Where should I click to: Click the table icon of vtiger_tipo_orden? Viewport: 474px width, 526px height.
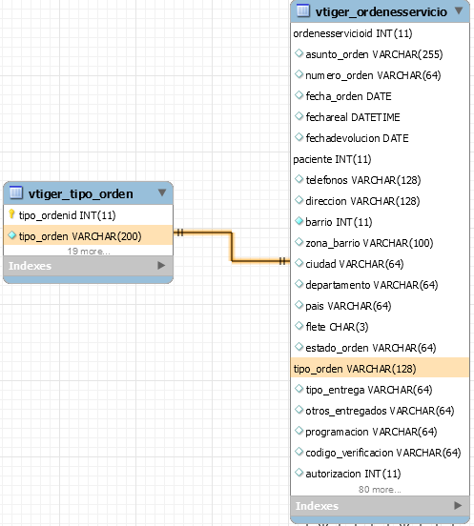coord(16,192)
